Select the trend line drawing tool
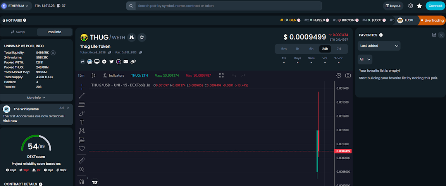Screen dimensions: 446x186 82,96
